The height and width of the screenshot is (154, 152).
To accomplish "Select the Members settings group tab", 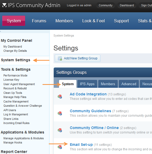I will point(108,84).
